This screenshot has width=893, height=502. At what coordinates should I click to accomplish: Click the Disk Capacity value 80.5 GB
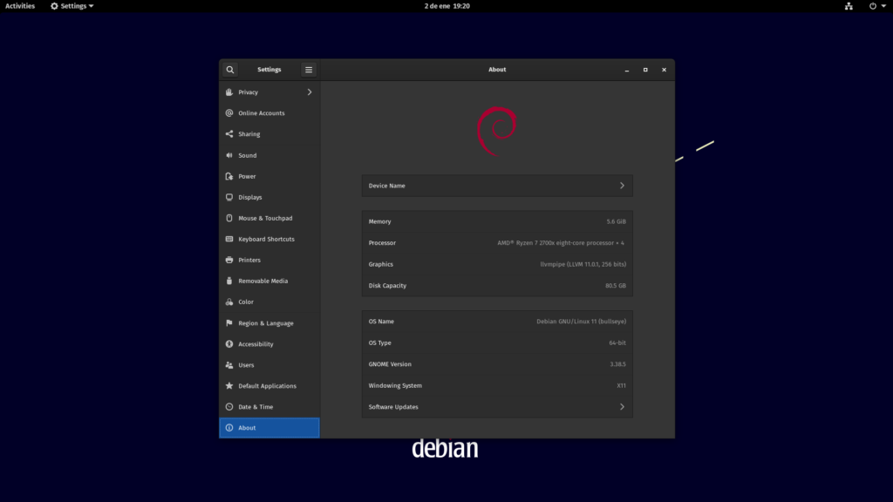[615, 286]
